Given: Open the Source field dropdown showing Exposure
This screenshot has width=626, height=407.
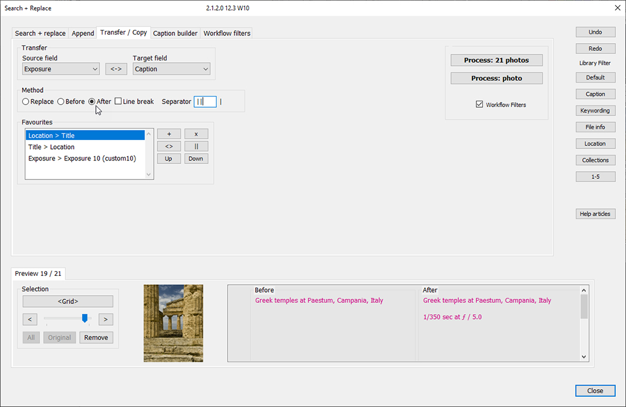Looking at the screenshot, I should (60, 68).
